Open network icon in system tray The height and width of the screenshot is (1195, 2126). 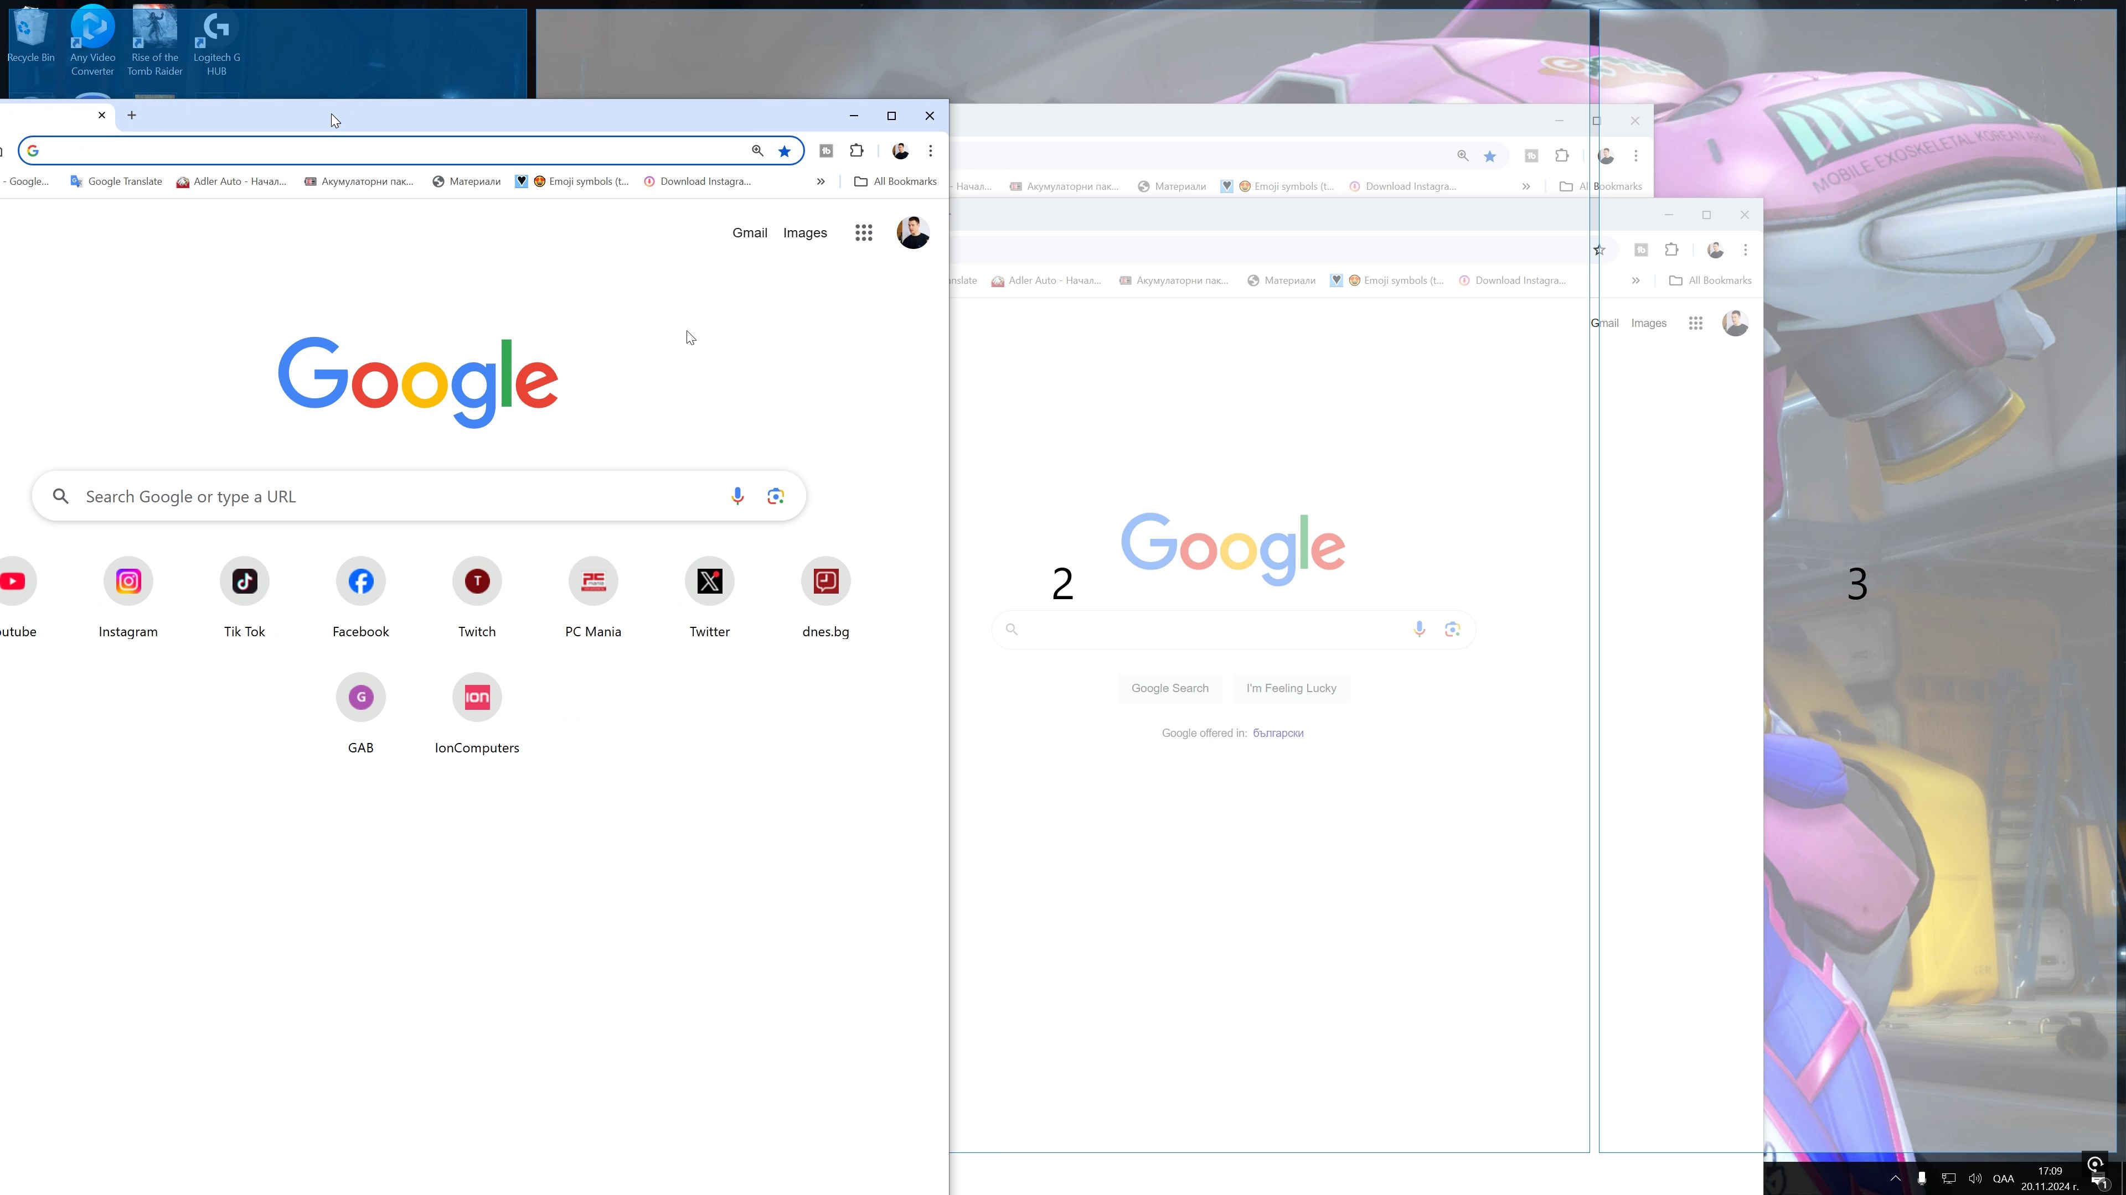click(1948, 1178)
